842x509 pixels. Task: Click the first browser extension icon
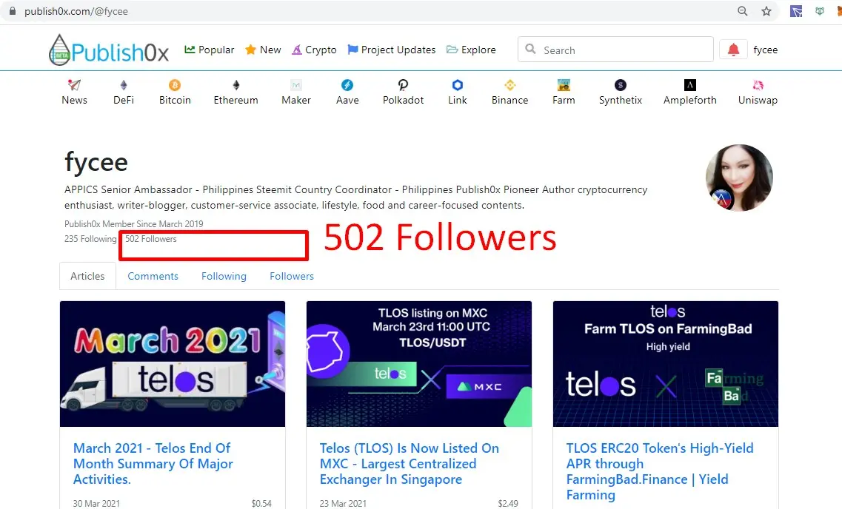(796, 10)
